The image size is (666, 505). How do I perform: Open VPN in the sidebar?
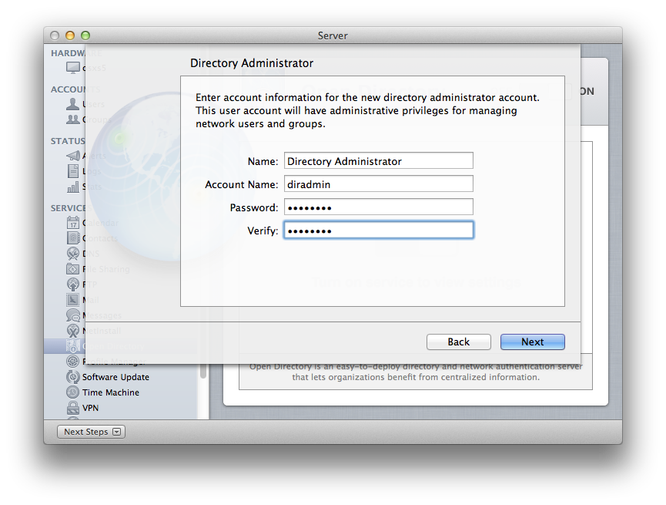click(91, 408)
